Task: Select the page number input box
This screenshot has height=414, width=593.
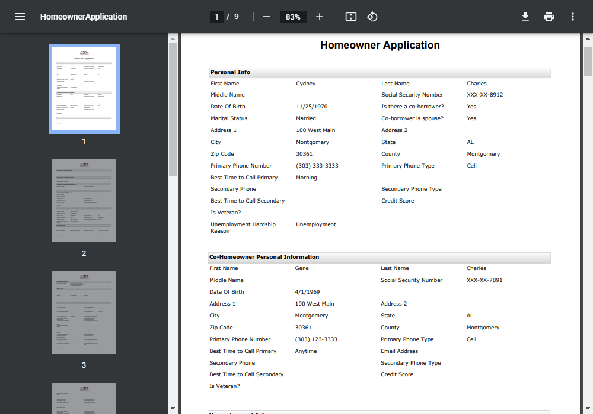Action: (x=216, y=17)
